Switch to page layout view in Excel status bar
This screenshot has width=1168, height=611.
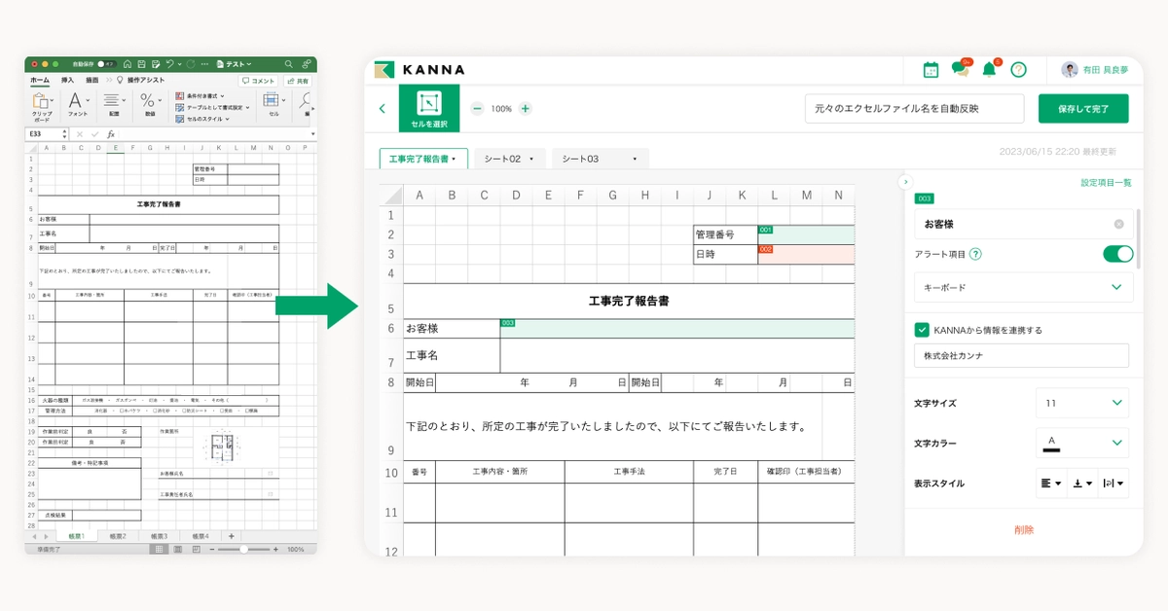177,549
